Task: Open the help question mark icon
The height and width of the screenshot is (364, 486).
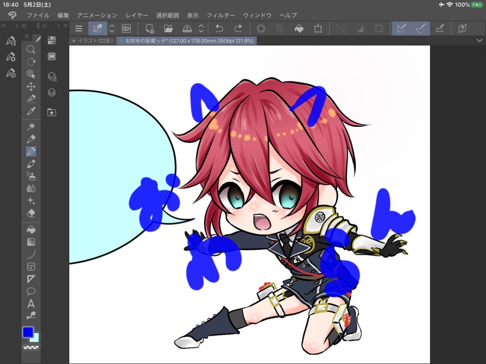Action: click(x=462, y=29)
